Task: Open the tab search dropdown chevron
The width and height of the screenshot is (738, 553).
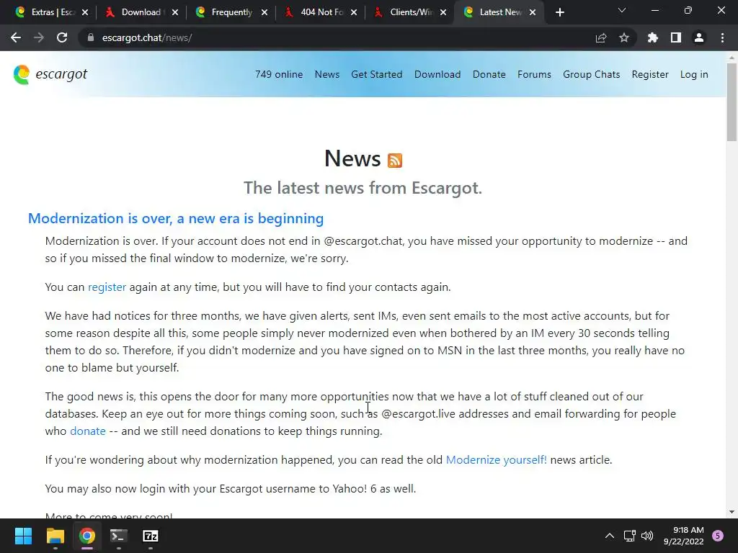Action: point(622,10)
